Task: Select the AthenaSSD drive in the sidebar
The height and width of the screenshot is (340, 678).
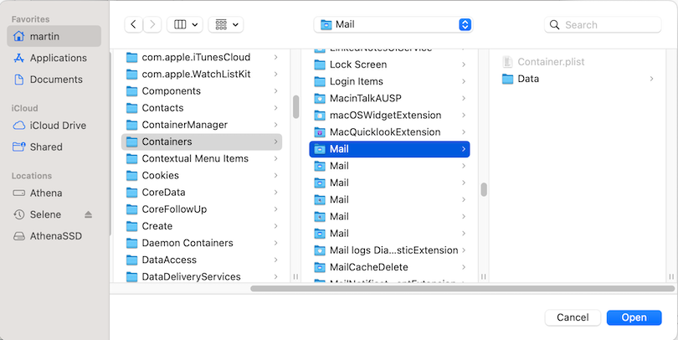Action: (54, 236)
